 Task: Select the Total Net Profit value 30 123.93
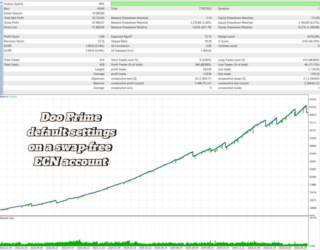98,18
